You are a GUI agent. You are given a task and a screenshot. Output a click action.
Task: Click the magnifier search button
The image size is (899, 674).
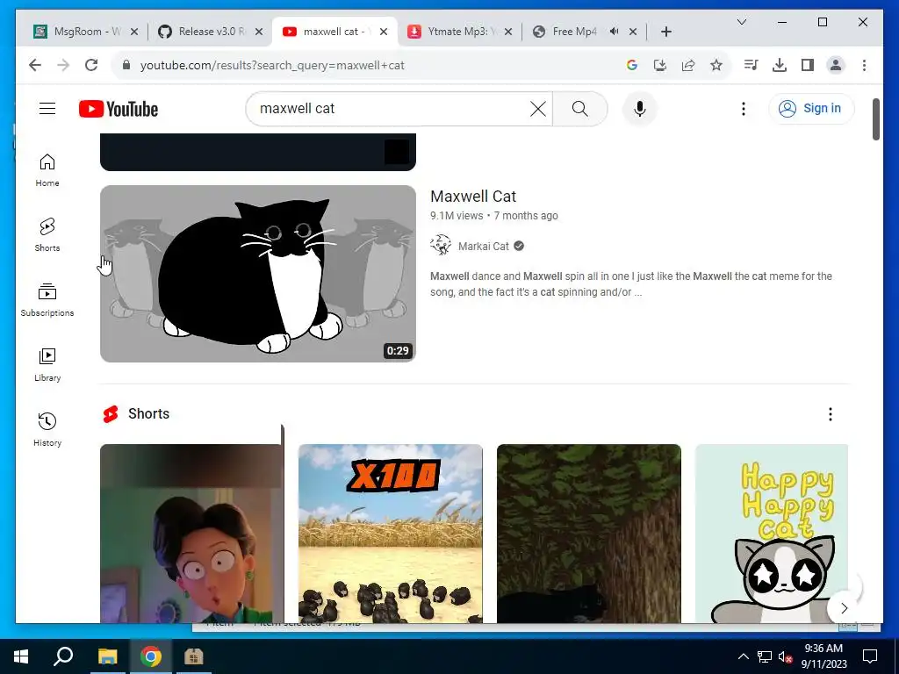[579, 108]
